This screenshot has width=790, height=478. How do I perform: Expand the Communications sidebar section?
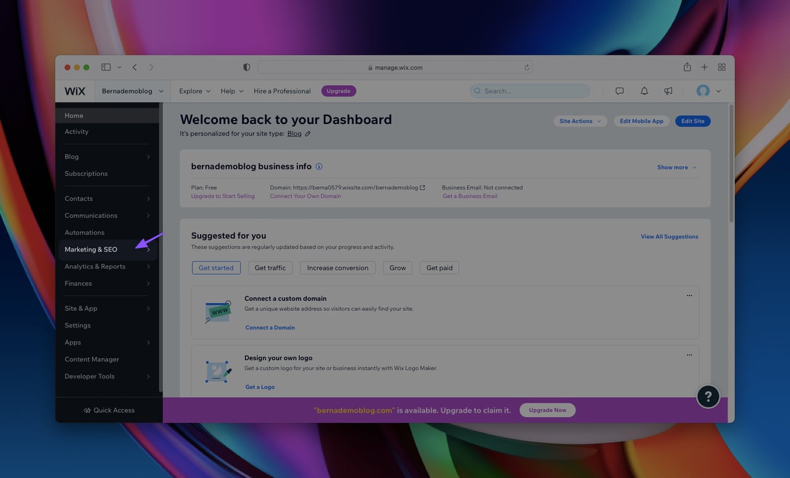point(148,215)
